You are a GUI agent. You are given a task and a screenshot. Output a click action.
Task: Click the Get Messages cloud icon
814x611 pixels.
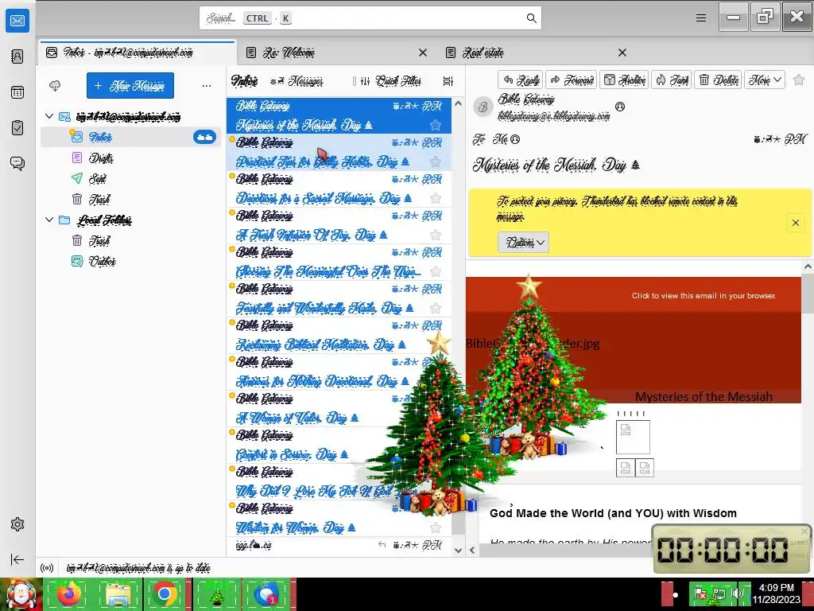click(x=55, y=86)
